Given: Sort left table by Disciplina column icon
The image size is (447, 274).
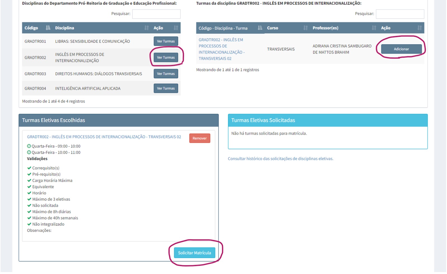Looking at the screenshot, I should pos(146,28).
